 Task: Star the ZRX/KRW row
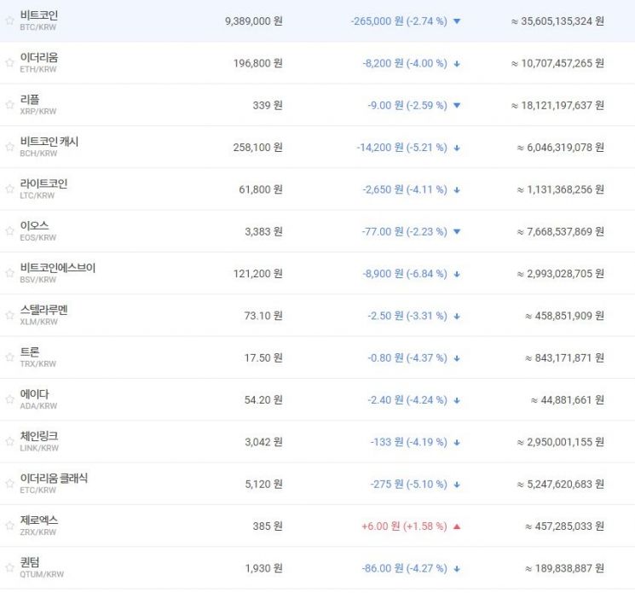[x=9, y=526]
